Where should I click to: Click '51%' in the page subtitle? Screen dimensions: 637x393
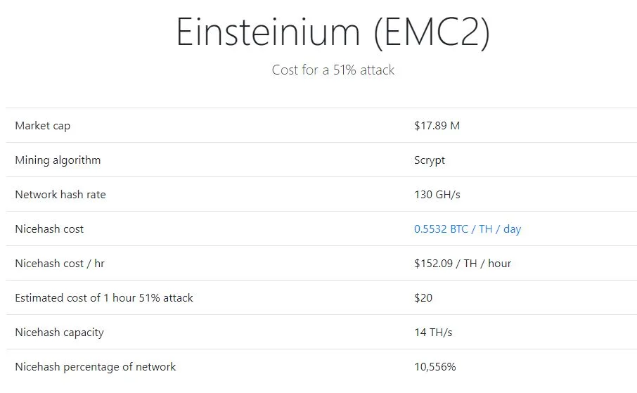(x=345, y=70)
